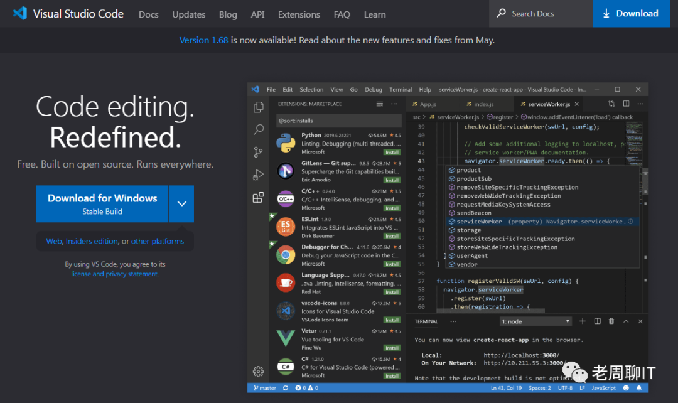Click the Extensions icon in activity bar

point(258,198)
